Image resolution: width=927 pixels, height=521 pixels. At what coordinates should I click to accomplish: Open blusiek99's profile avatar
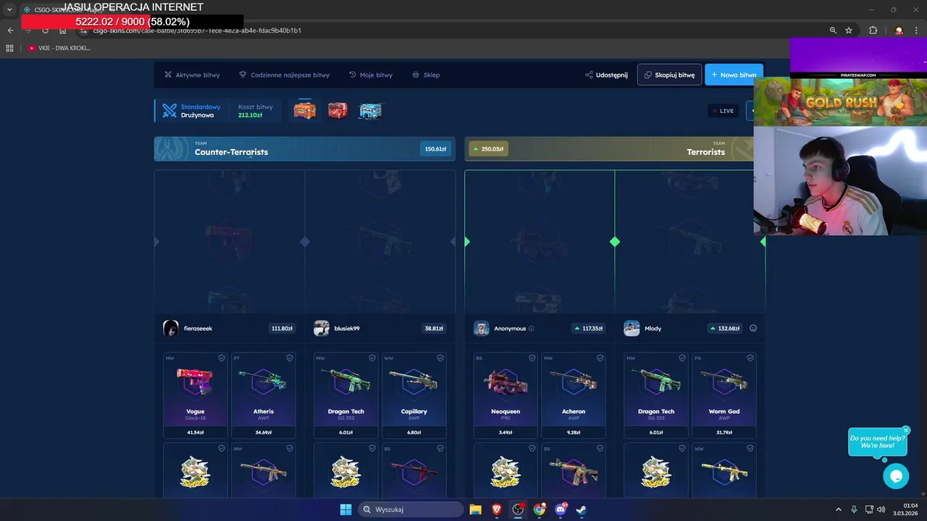[322, 329]
